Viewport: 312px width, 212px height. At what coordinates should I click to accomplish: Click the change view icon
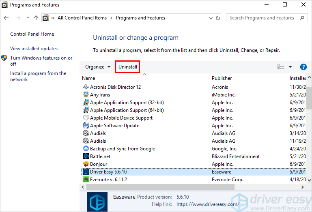(281, 67)
